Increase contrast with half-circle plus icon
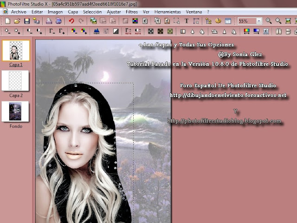Image resolution: width=297 pixels, height=223 pixels. 39,31
